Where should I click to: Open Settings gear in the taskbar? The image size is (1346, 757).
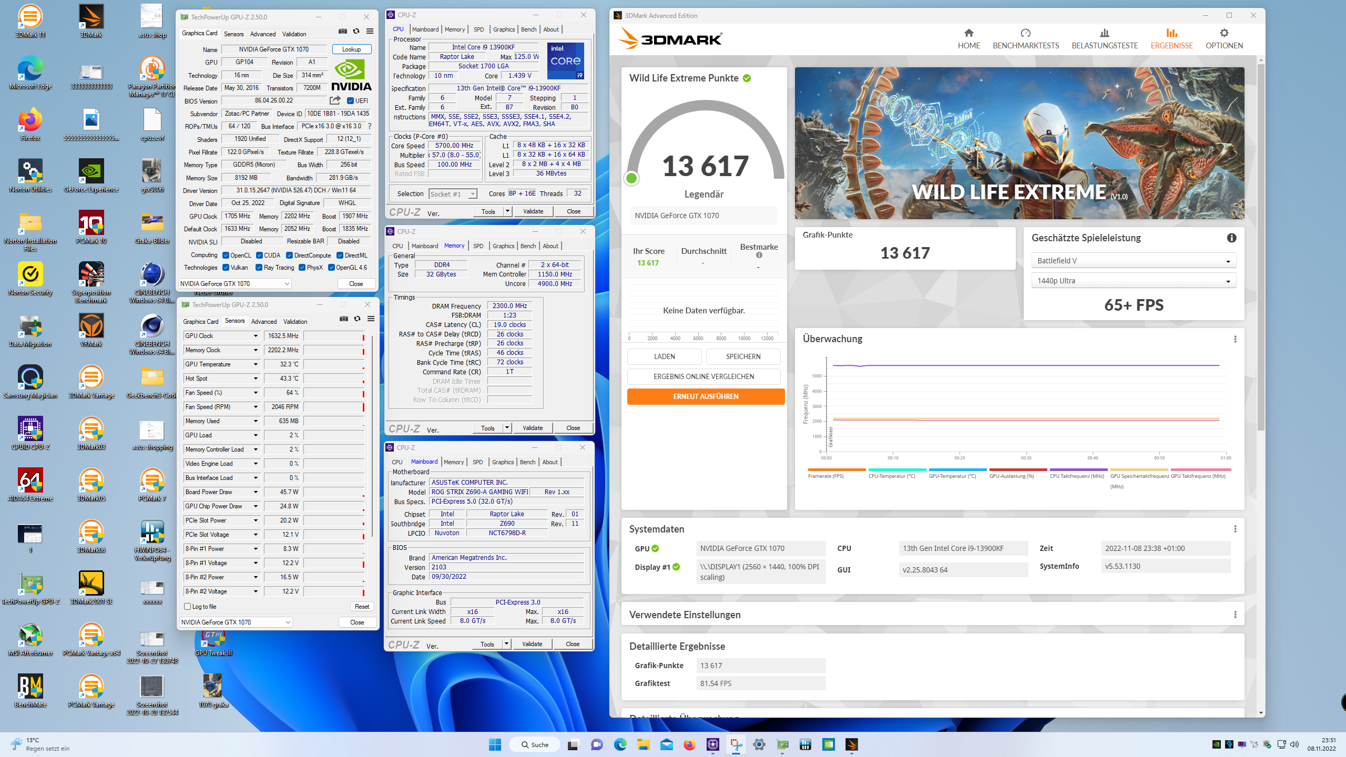(759, 744)
